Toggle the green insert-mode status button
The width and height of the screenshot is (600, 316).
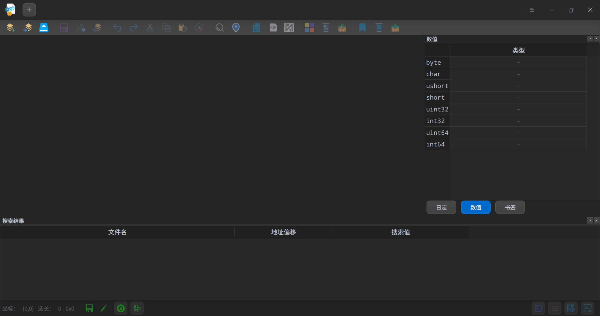[137, 309]
